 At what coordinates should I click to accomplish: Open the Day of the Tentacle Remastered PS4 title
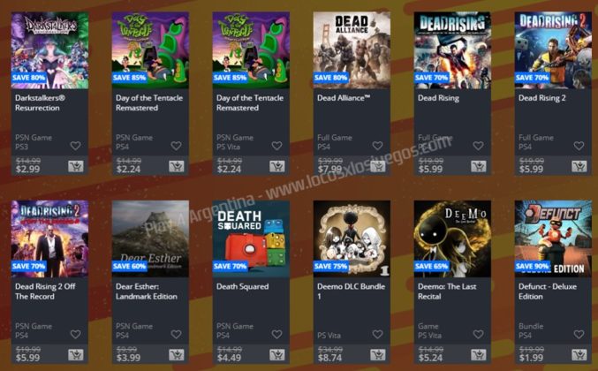click(x=149, y=102)
